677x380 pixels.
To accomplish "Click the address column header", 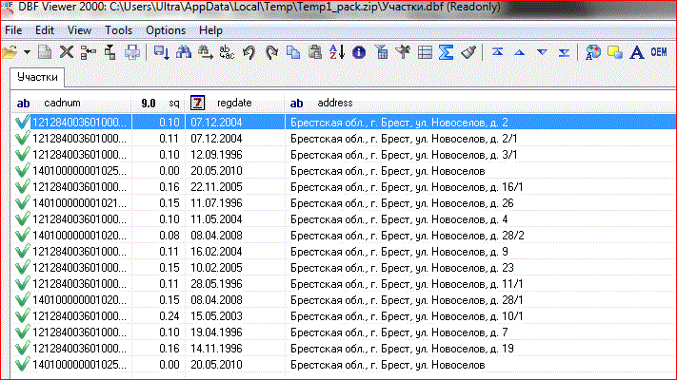I will pos(335,102).
